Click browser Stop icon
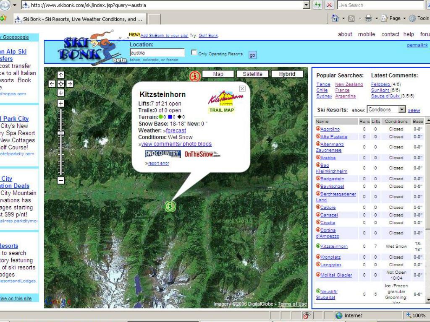This screenshot has height=322, width=430. pyautogui.click(x=329, y=5)
